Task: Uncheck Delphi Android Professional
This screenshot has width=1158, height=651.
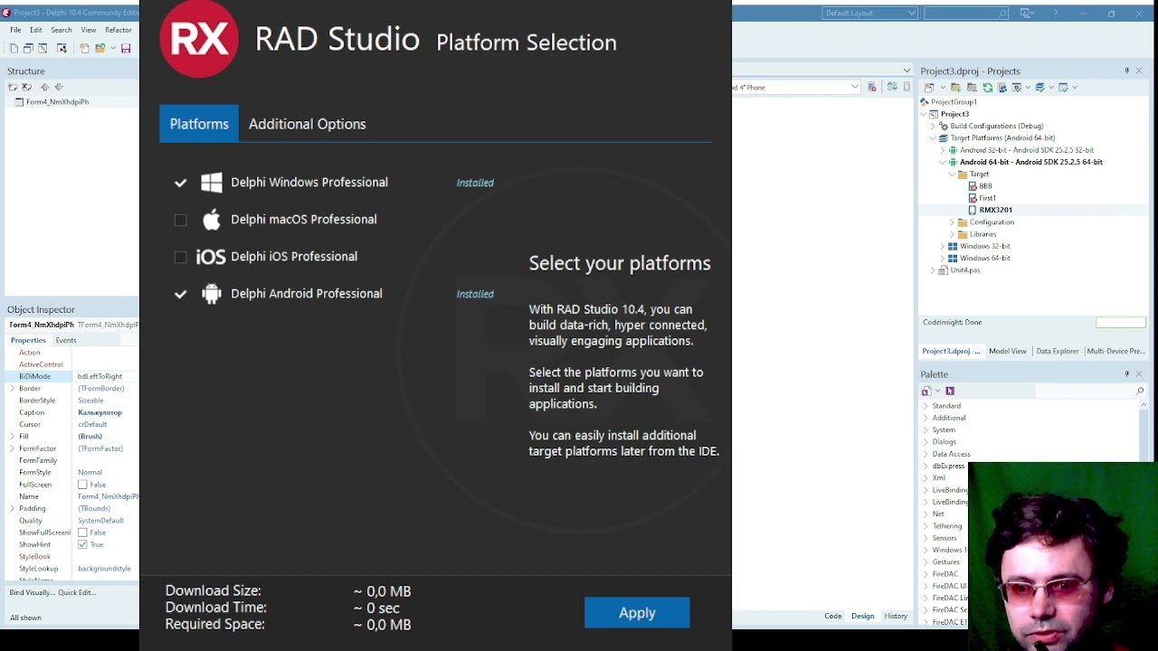Action: 181,294
